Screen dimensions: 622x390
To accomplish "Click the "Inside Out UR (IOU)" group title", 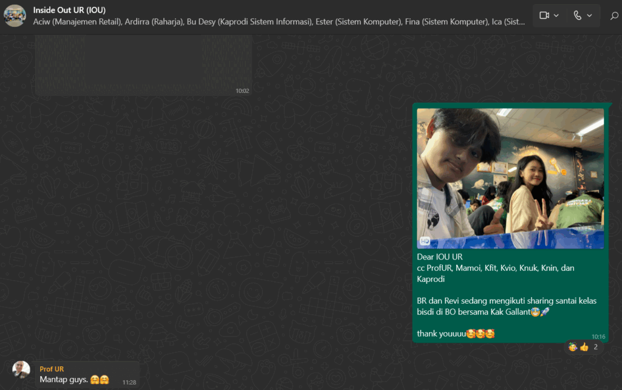I will tap(69, 10).
